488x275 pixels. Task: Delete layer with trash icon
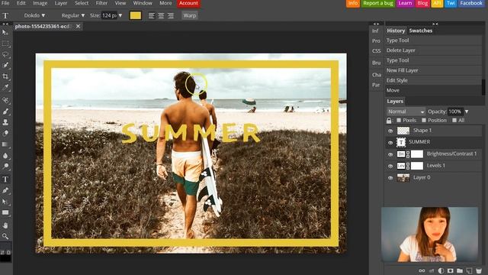pyautogui.click(x=479, y=270)
